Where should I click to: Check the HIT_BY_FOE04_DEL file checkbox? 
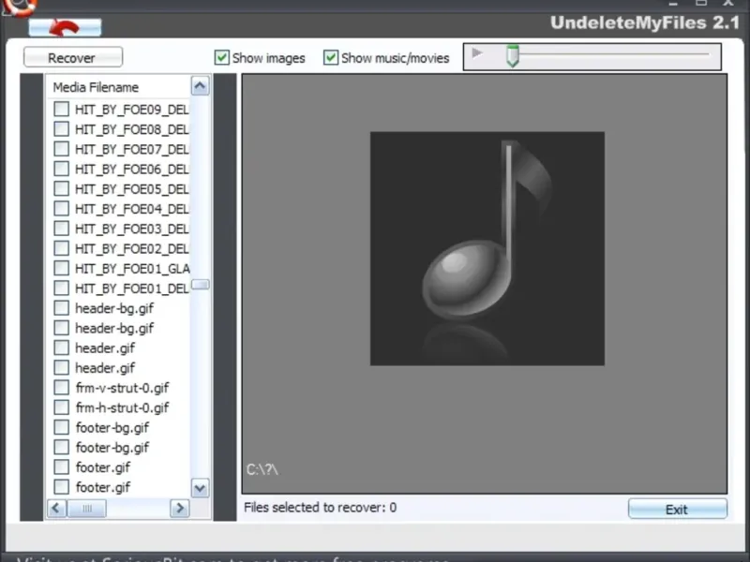(x=61, y=209)
